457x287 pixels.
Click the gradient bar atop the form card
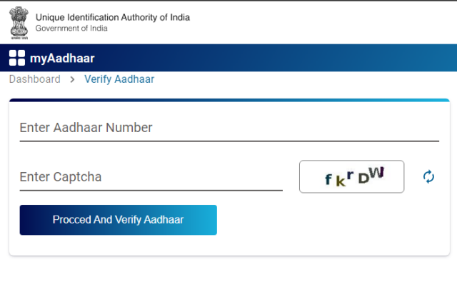[x=229, y=100]
